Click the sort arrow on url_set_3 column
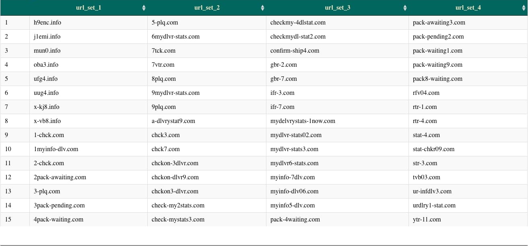528x246 pixels. click(405, 7)
